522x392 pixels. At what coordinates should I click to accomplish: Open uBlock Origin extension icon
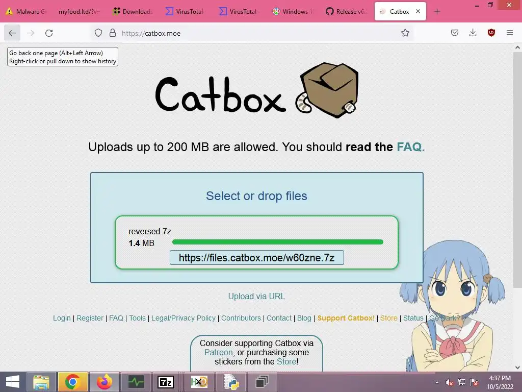491,33
